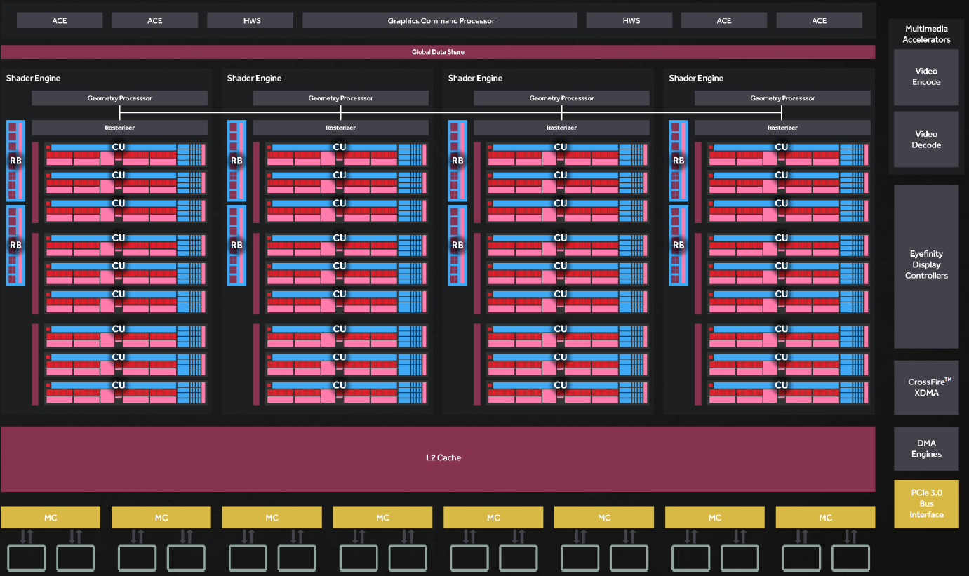969x576 pixels.
Task: Select the rightmost MC memory controller
Action: click(825, 518)
